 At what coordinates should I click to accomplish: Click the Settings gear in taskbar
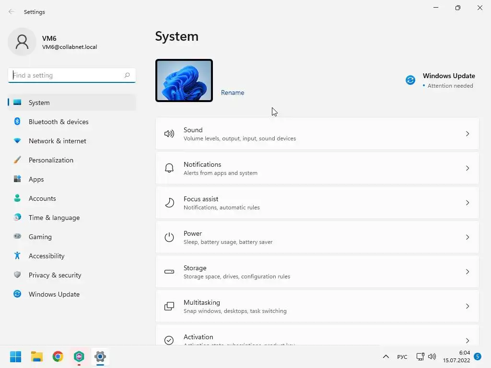coord(100,356)
